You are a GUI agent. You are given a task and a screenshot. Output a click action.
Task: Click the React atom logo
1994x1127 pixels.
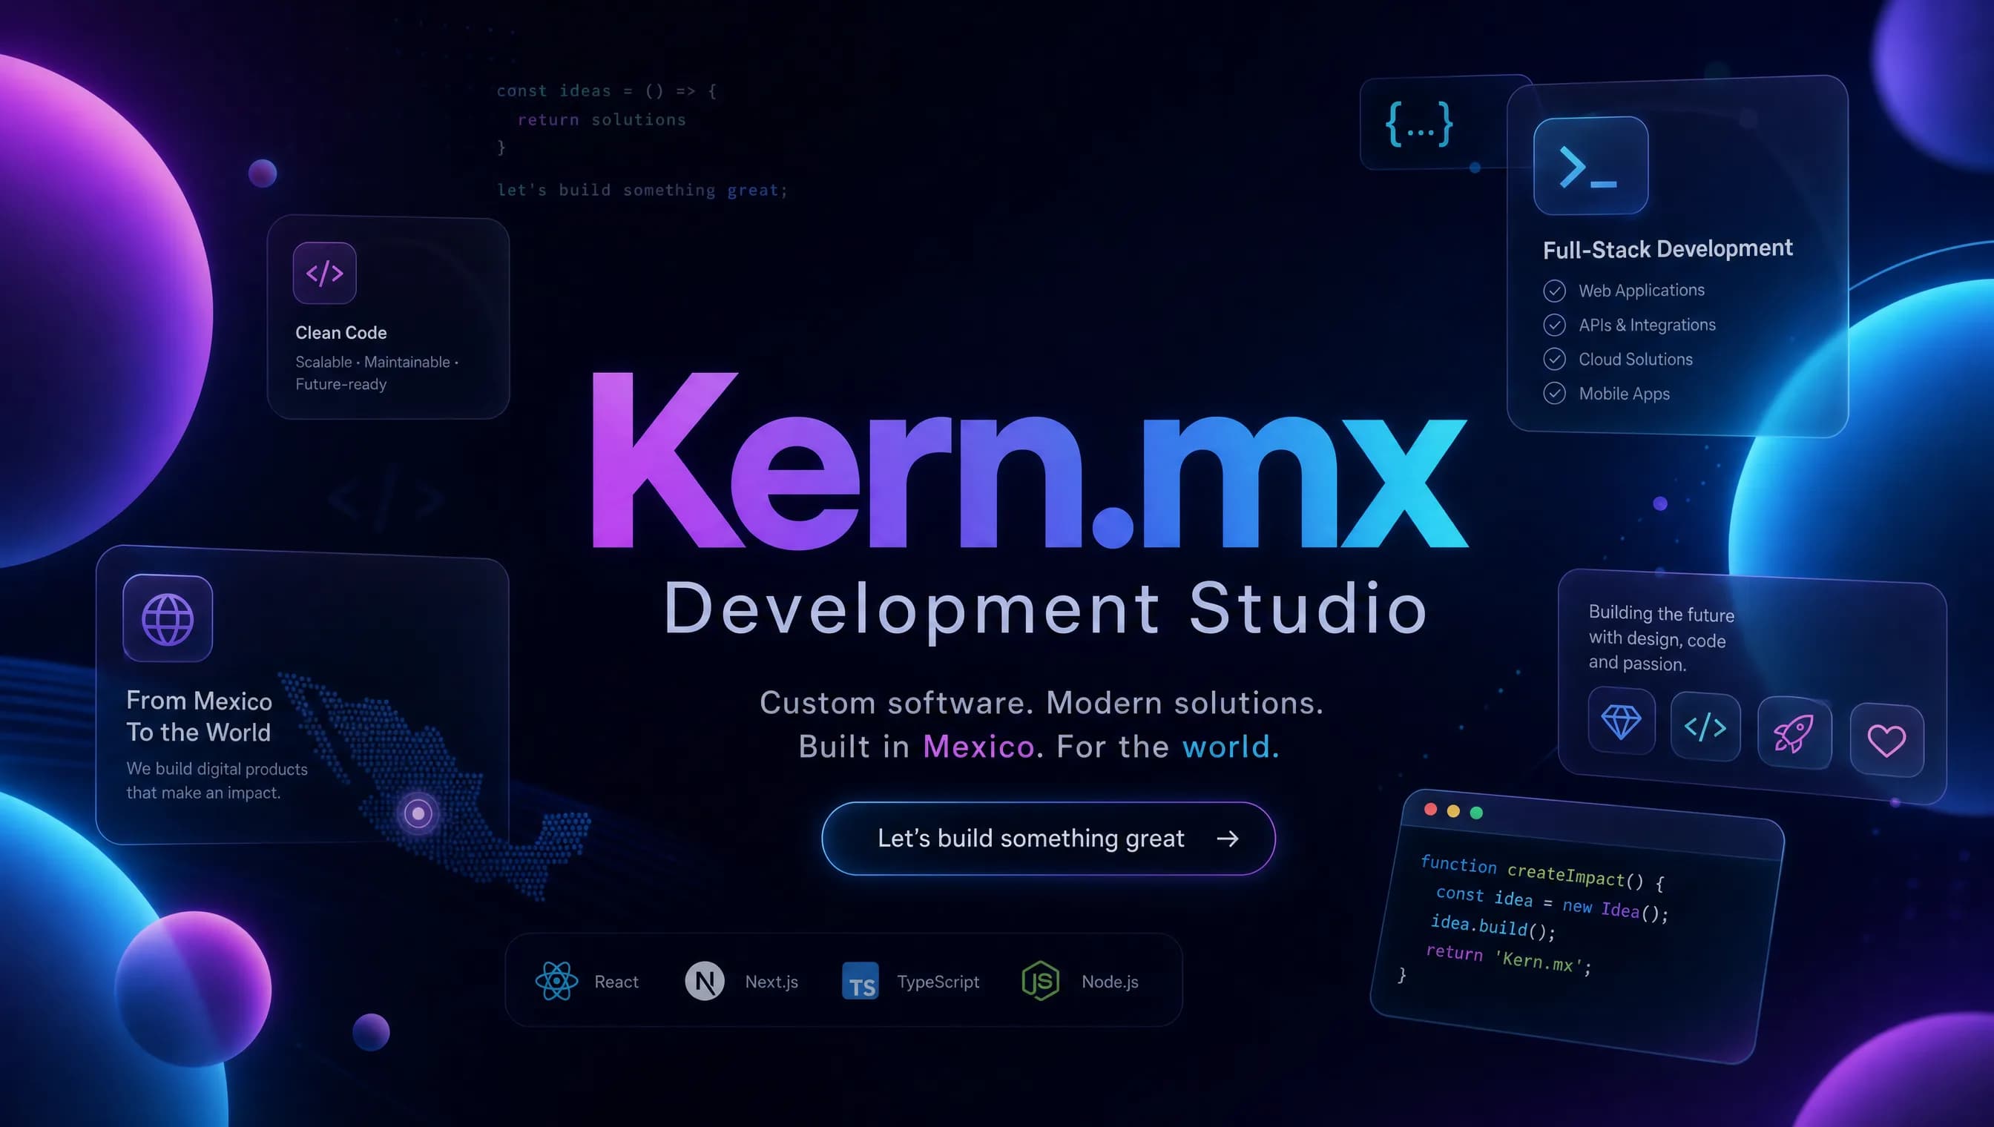point(556,982)
